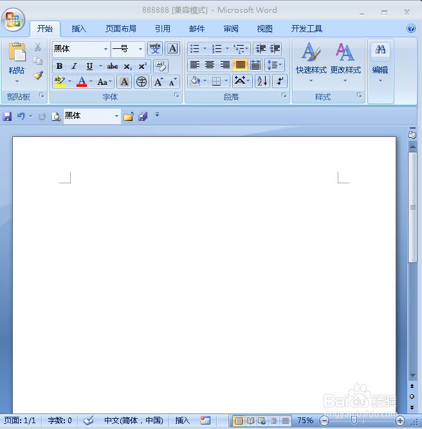Image resolution: width=422 pixels, height=429 pixels.
Task: Align text left
Action: point(194,65)
